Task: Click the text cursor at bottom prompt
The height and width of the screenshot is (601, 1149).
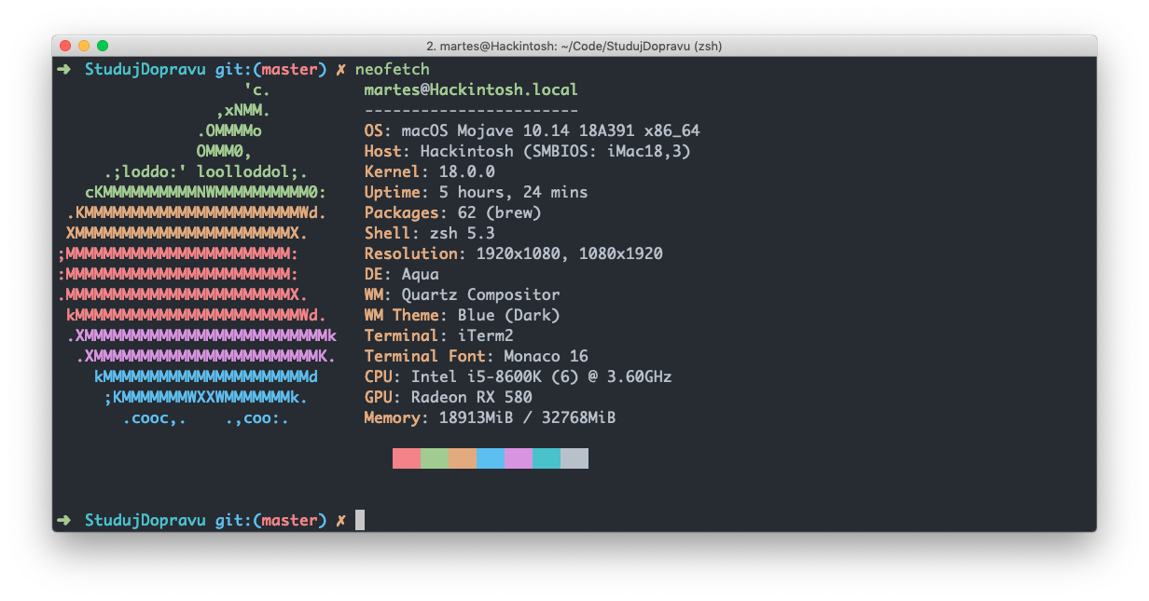Action: [x=360, y=520]
